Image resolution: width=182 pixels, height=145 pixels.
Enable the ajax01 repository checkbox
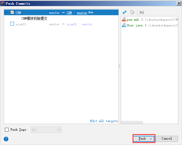(12, 24)
